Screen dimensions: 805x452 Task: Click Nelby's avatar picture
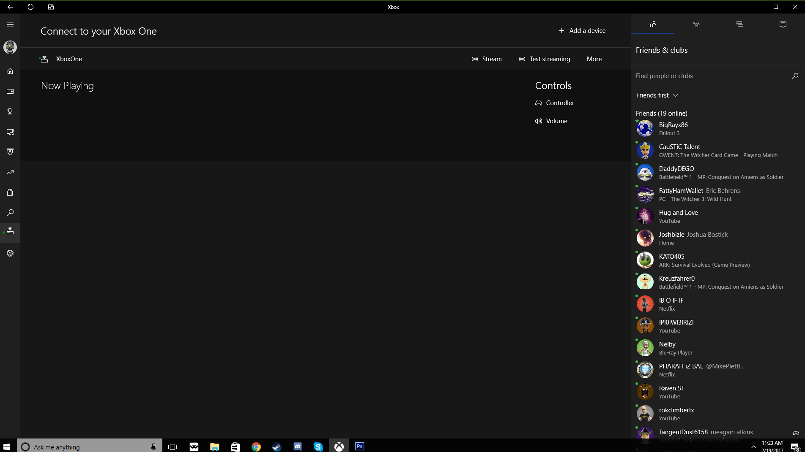tap(645, 348)
